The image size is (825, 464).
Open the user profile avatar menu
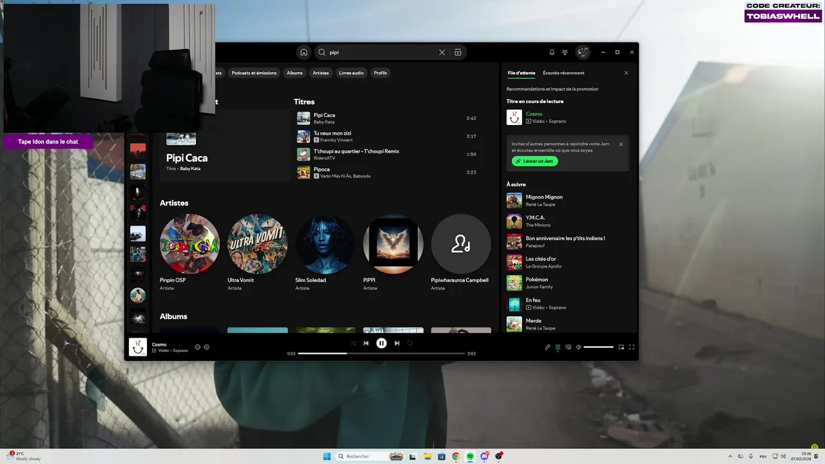(x=583, y=52)
